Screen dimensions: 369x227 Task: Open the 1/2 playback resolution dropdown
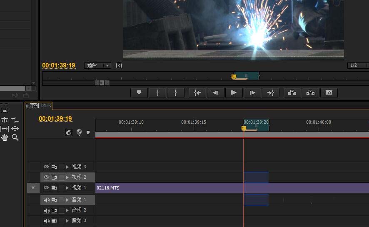pyautogui.click(x=357, y=65)
